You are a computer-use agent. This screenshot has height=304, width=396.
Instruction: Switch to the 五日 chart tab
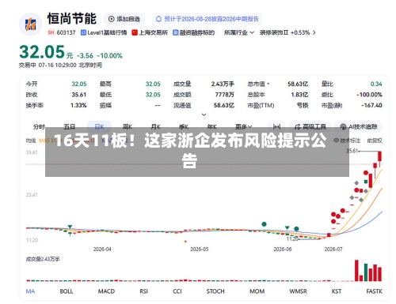[x=69, y=127]
